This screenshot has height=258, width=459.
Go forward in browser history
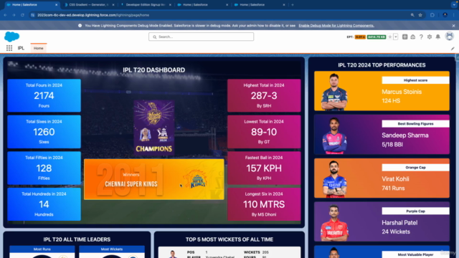tap(14, 15)
